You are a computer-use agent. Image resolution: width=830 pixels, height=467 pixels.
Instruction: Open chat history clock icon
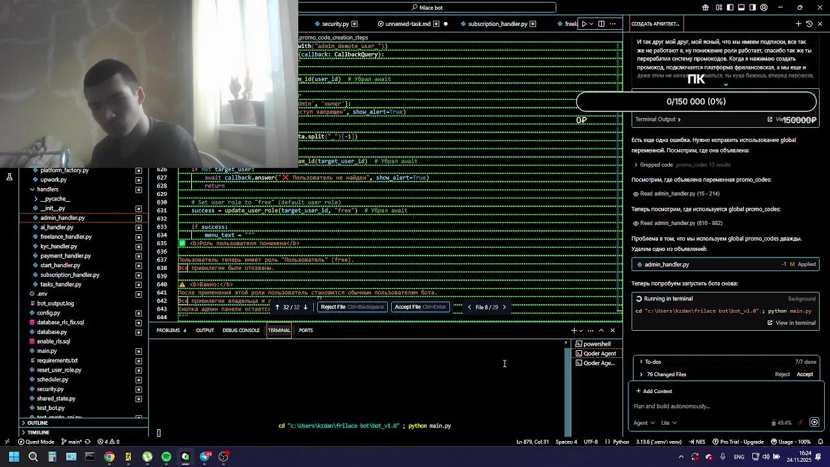[x=809, y=24]
